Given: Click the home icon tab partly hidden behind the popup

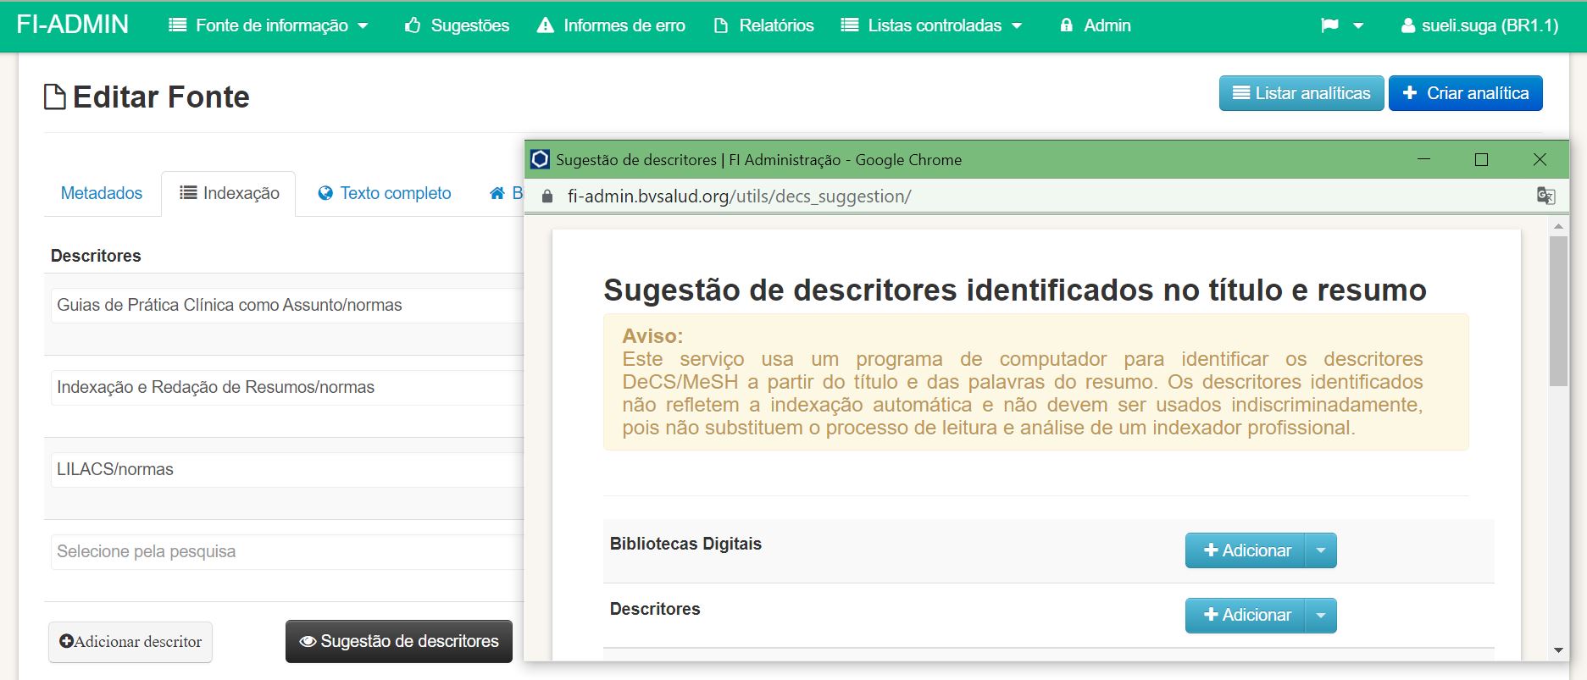Looking at the screenshot, I should click(505, 193).
